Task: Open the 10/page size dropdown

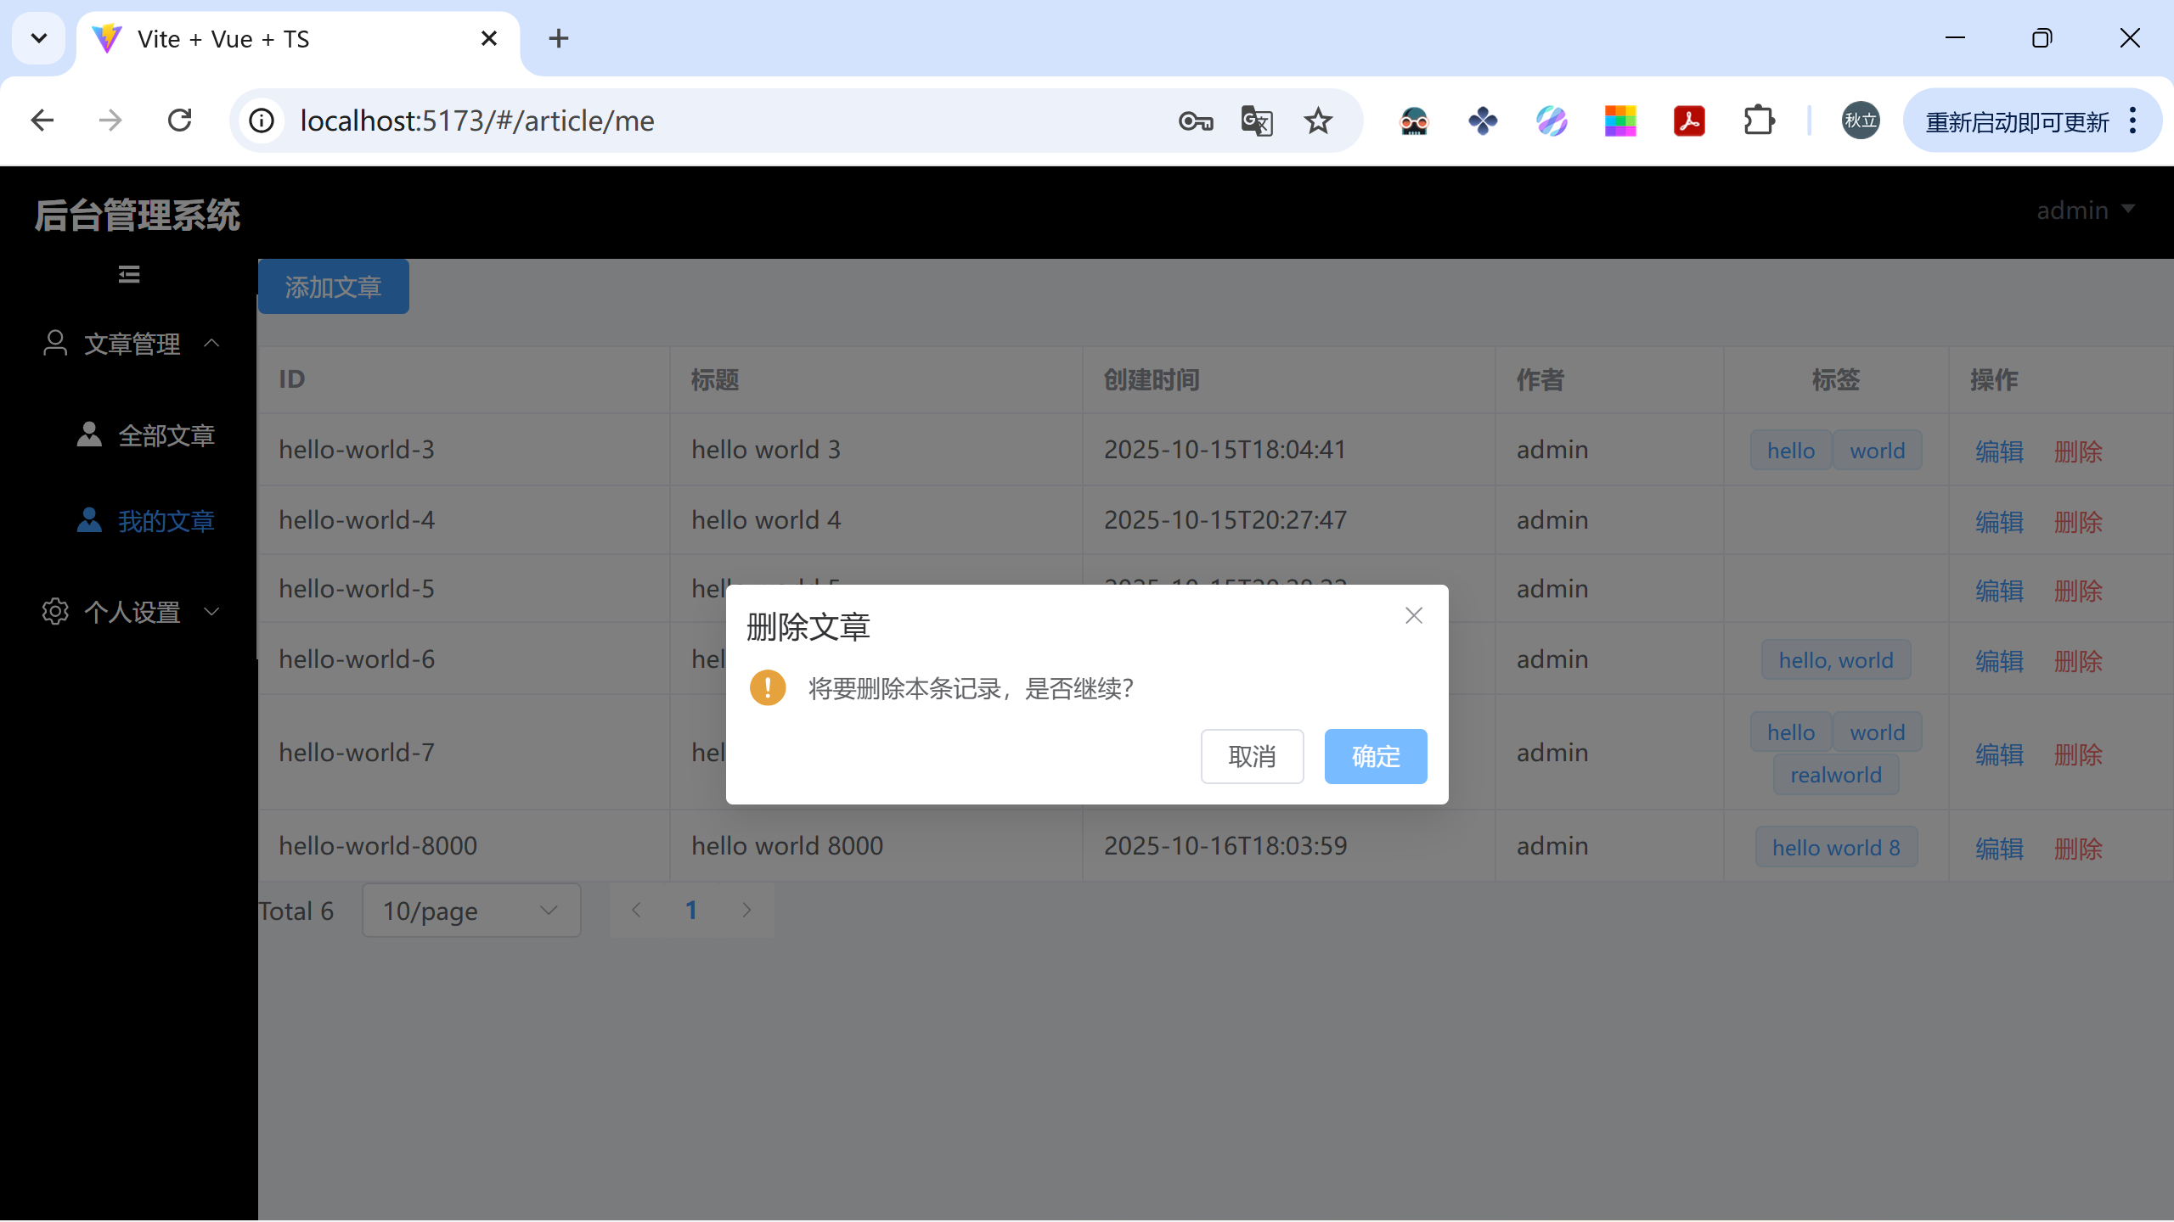Action: [471, 911]
